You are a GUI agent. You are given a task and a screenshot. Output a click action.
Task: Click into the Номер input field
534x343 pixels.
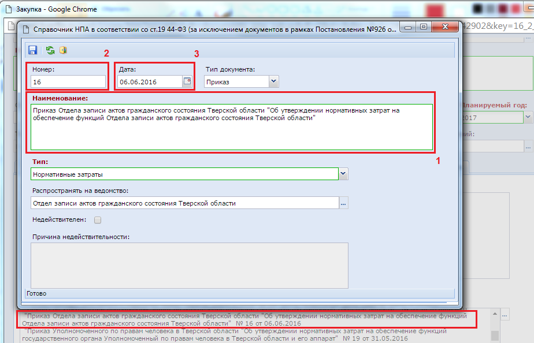68,82
